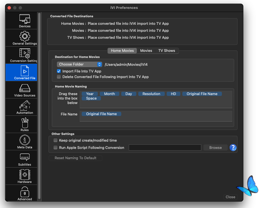Image resolution: width=269 pixels, height=208 pixels.
Task: Open the Automation robot arm pane
Action: pyautogui.click(x=25, y=107)
